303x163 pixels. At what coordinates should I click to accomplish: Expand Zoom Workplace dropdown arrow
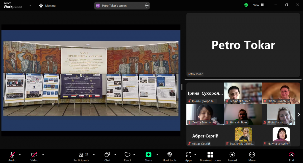point(31,5)
